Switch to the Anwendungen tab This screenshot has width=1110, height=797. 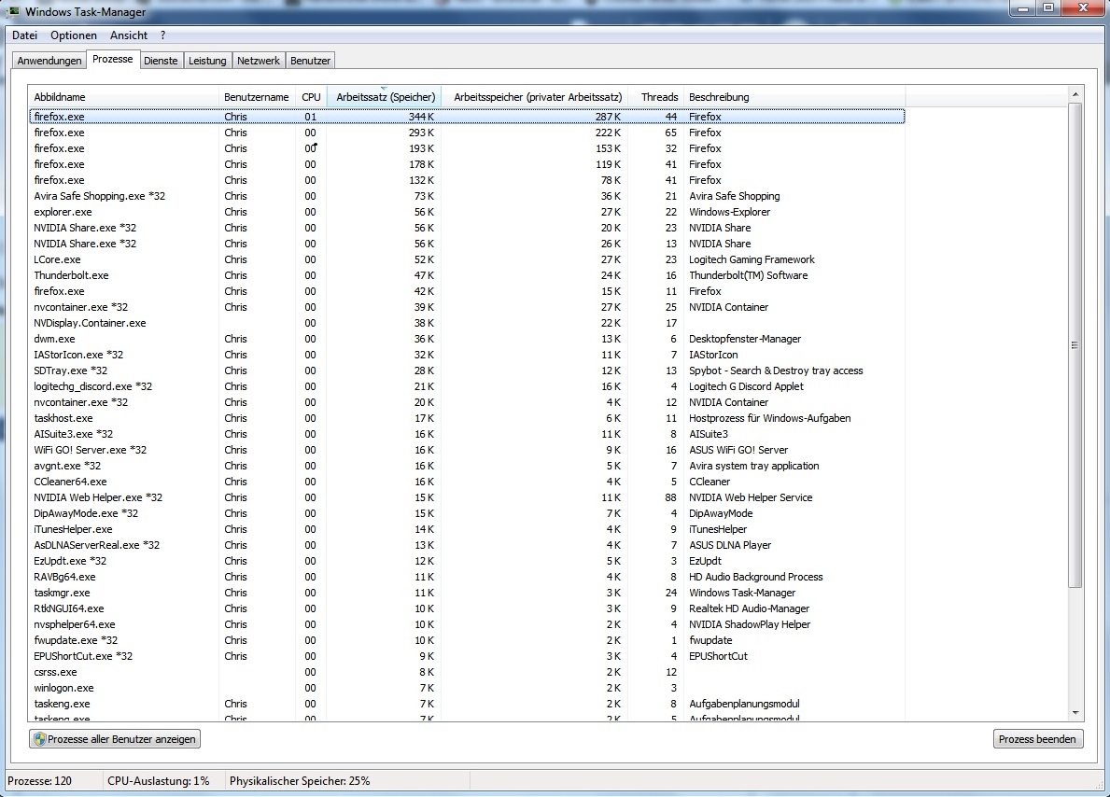pos(49,61)
